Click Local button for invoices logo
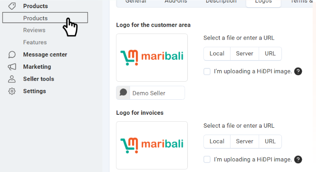 pyautogui.click(x=217, y=141)
